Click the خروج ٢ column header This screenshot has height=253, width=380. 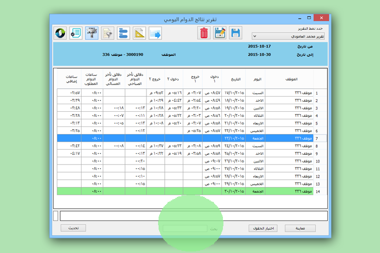click(x=156, y=79)
